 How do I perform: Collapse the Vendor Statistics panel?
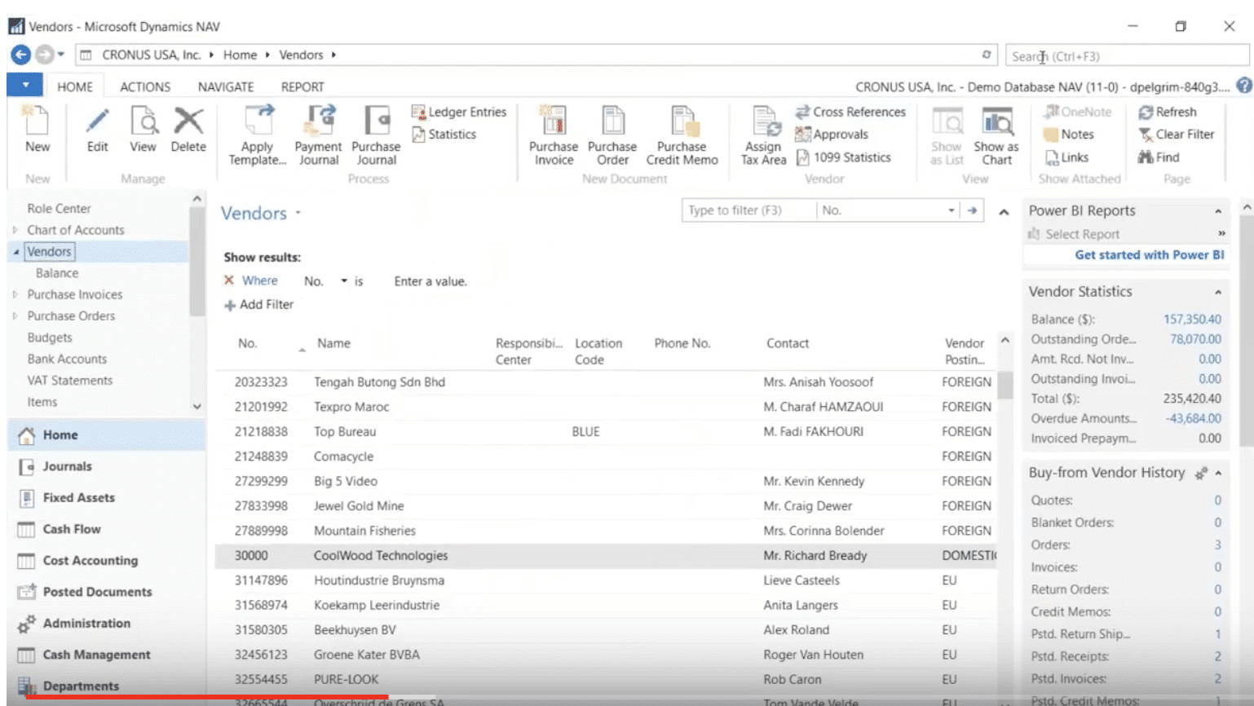coord(1218,292)
